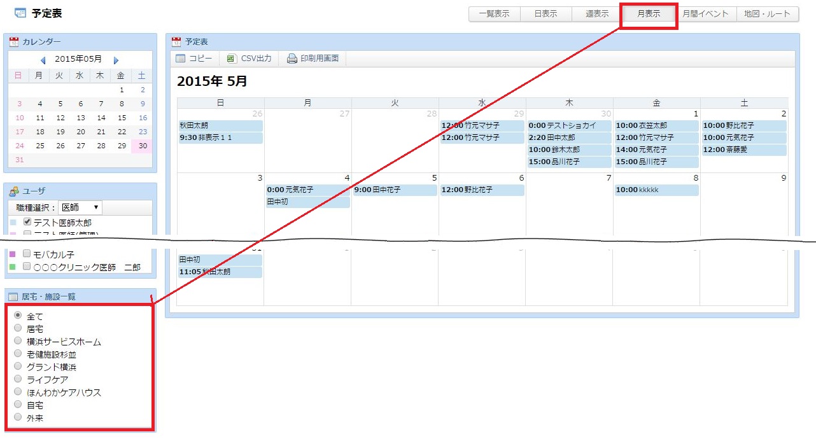
Task: Select the 外来 radio option
Action: pos(18,417)
